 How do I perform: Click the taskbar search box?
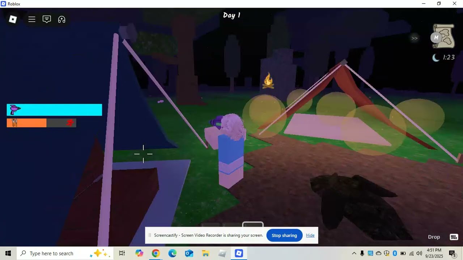point(65,253)
